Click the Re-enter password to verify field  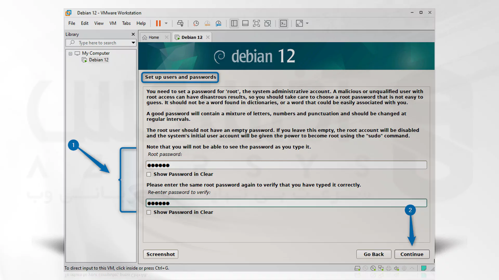[286, 203]
